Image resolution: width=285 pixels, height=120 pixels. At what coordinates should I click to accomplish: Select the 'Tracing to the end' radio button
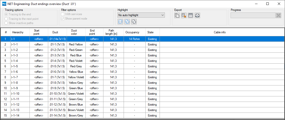pyautogui.click(x=6, y=14)
